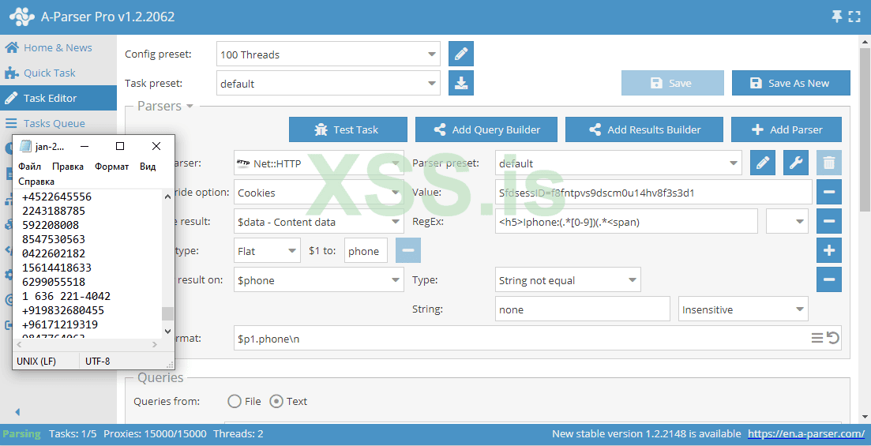The height and width of the screenshot is (446, 871).
Task: Maximize the Notepad window
Action: click(120, 147)
